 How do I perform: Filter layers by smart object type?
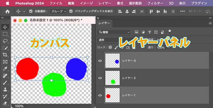162,32
